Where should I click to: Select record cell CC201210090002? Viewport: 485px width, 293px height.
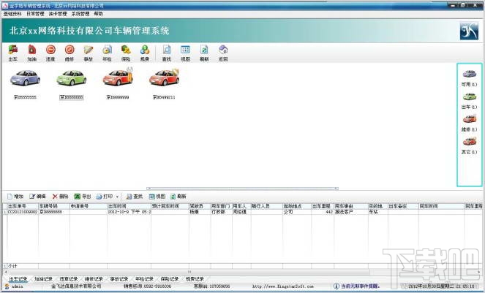(23, 212)
